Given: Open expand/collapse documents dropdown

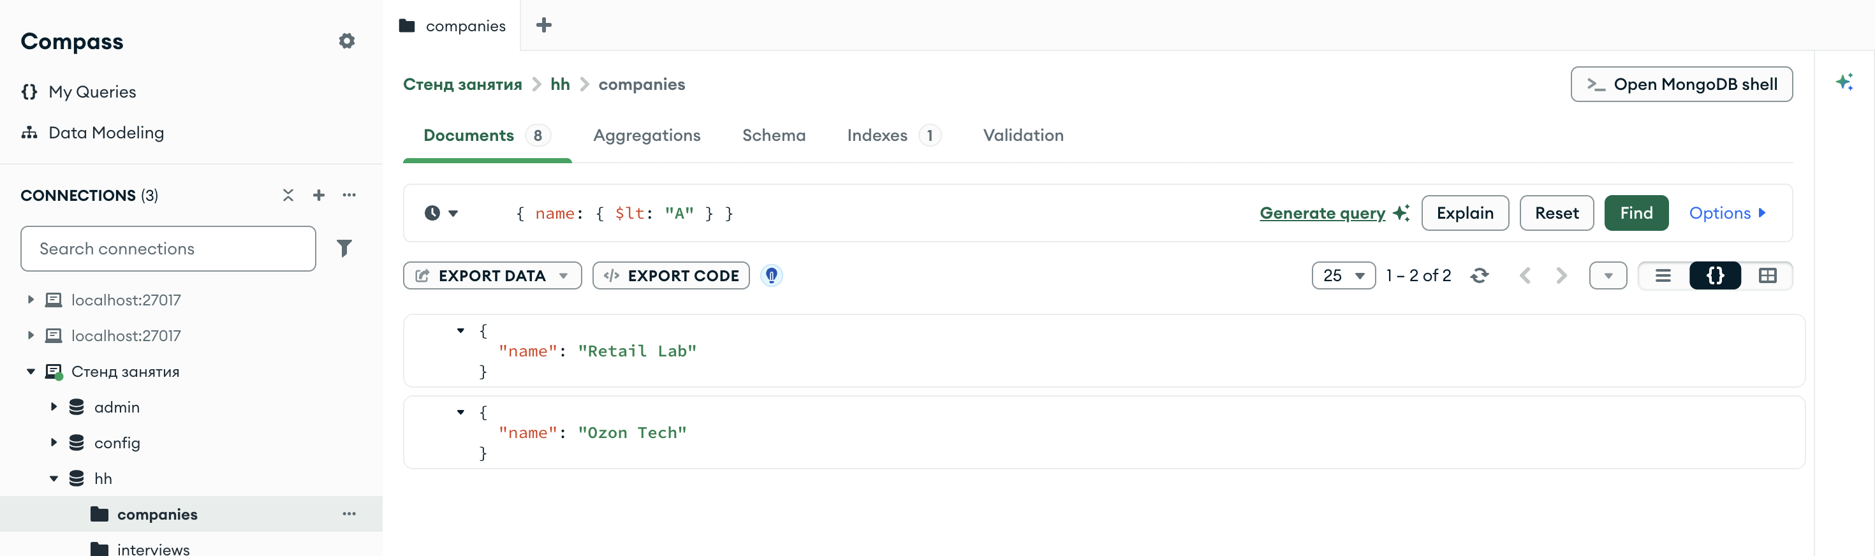Looking at the screenshot, I should click(x=1607, y=276).
